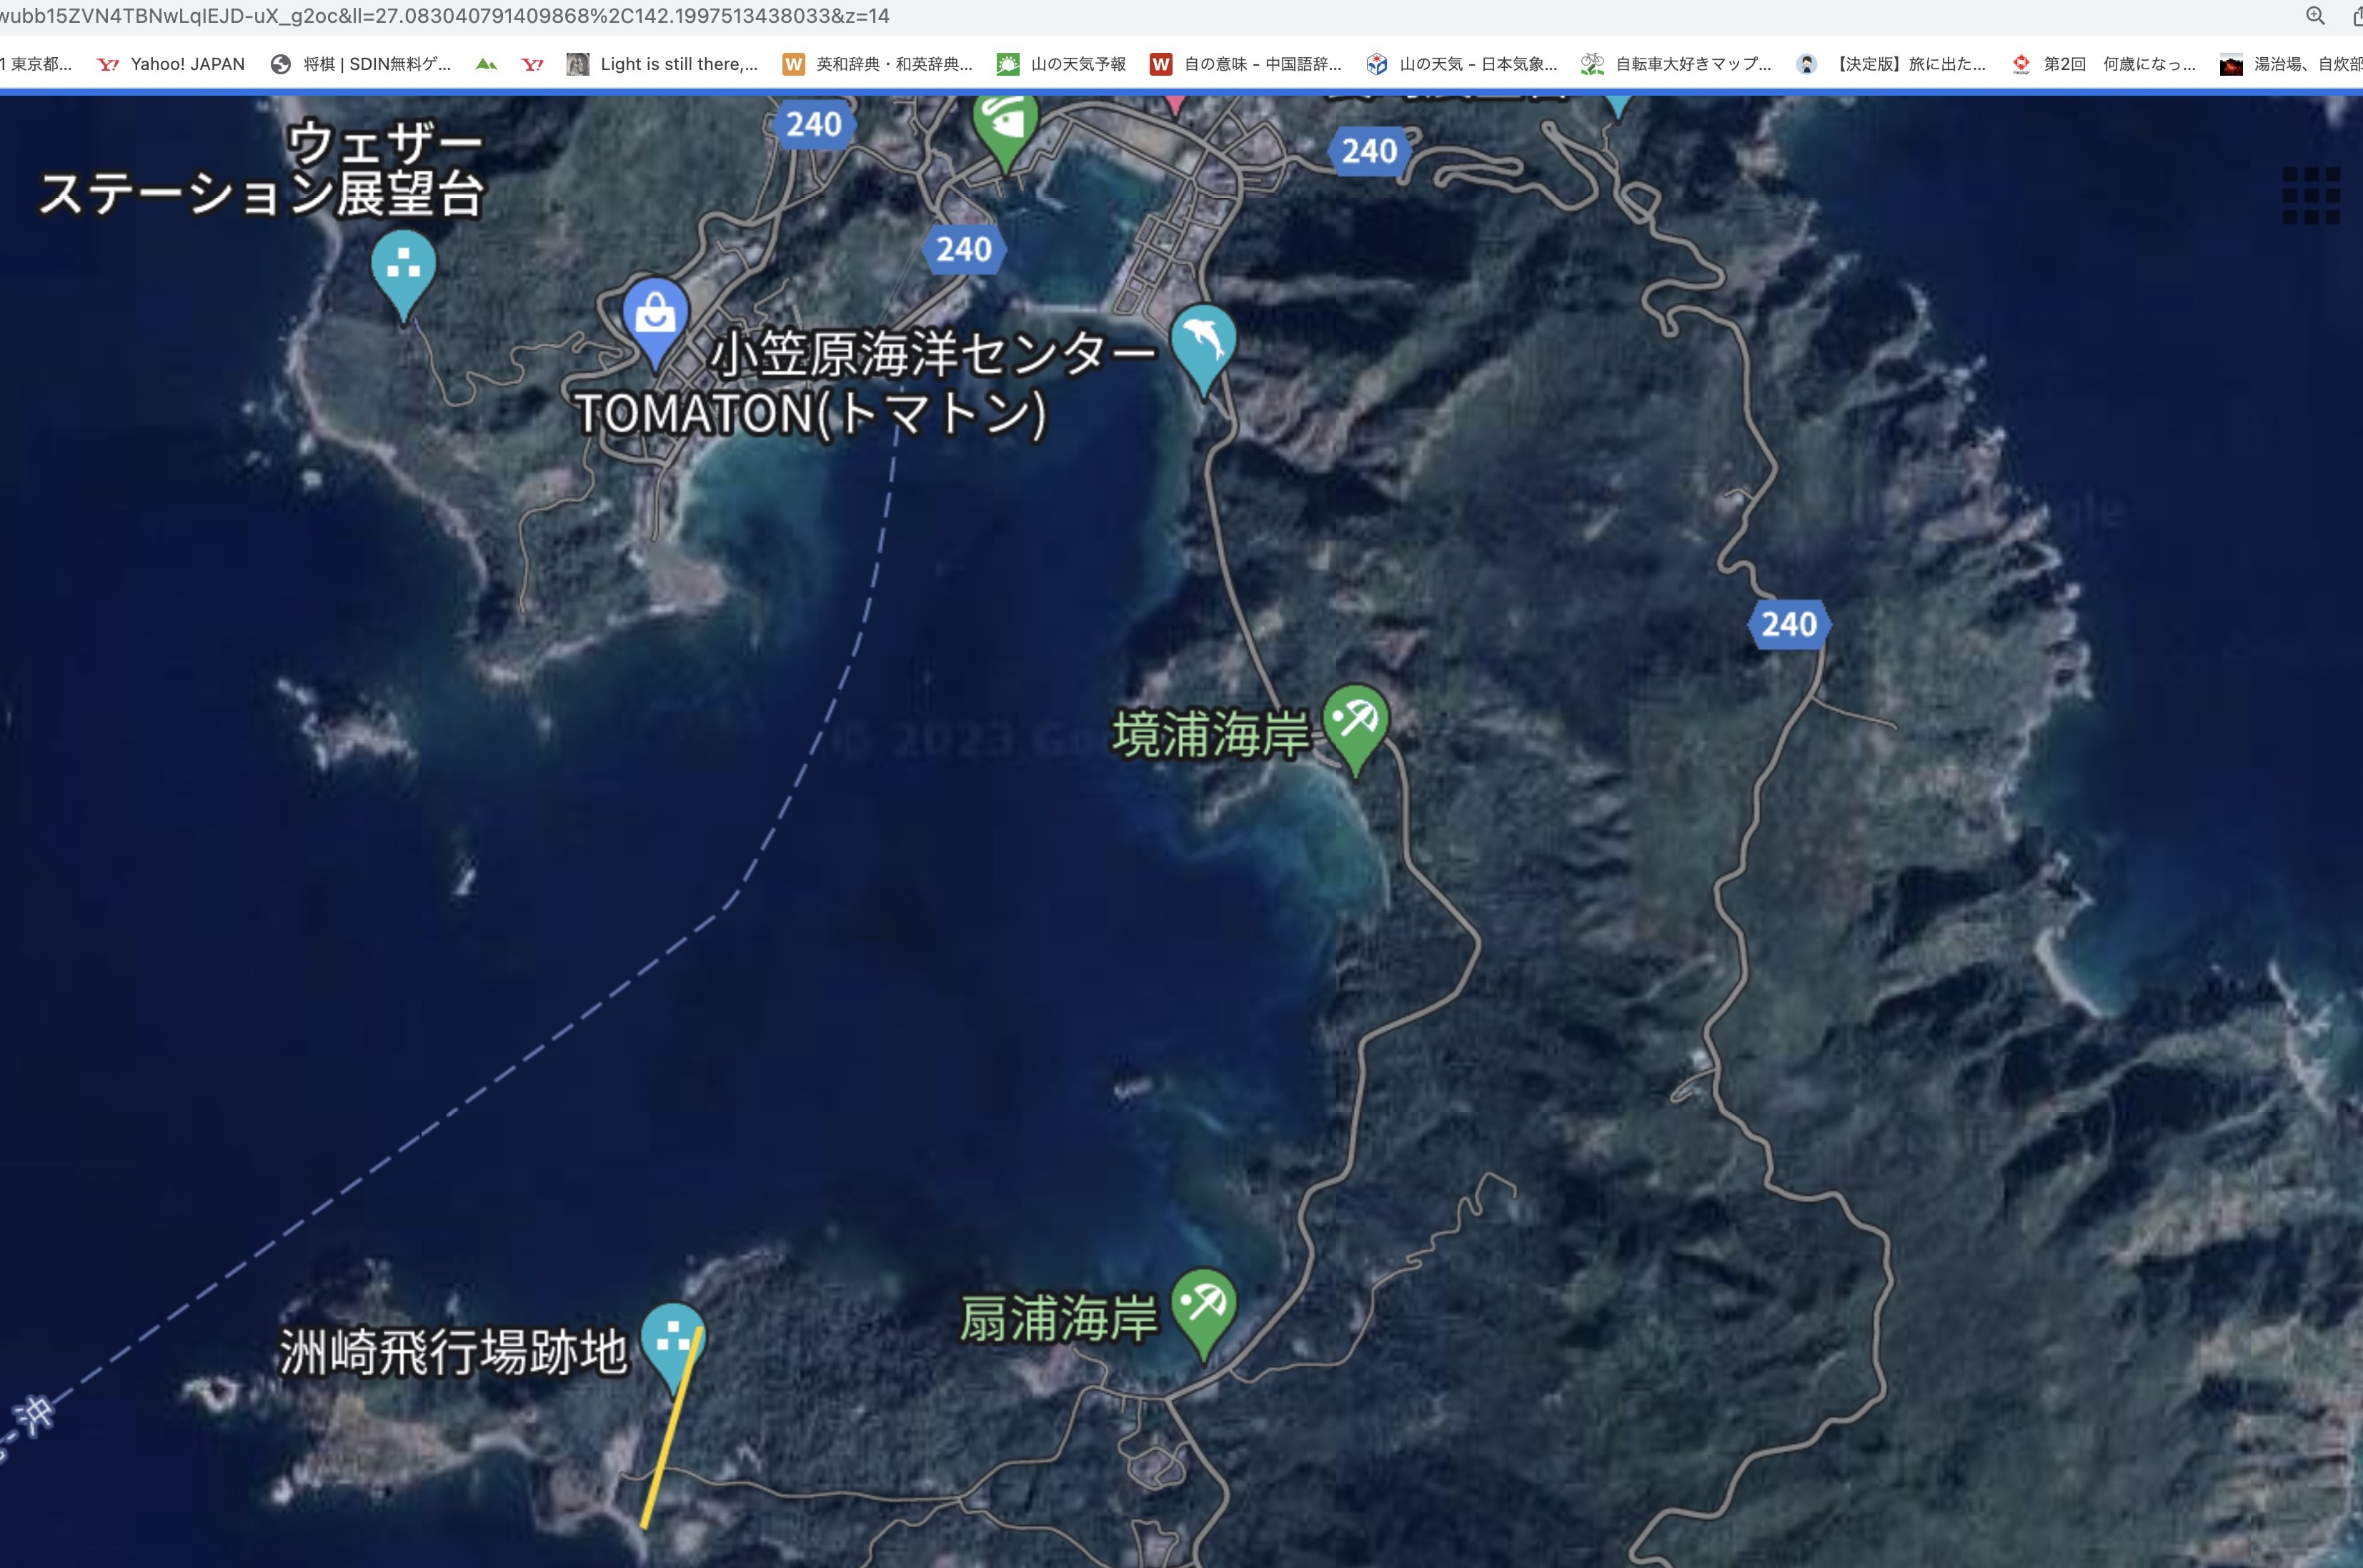The image size is (2363, 1568).
Task: Click the 境浦海岸 map label text
Action: tap(1210, 735)
